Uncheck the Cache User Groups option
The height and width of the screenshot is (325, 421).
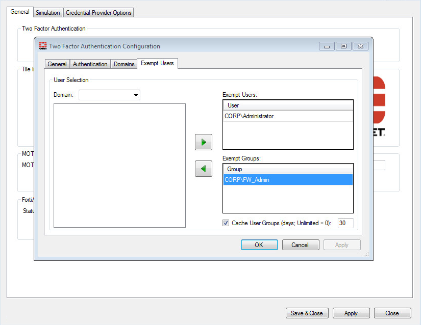[x=225, y=223]
